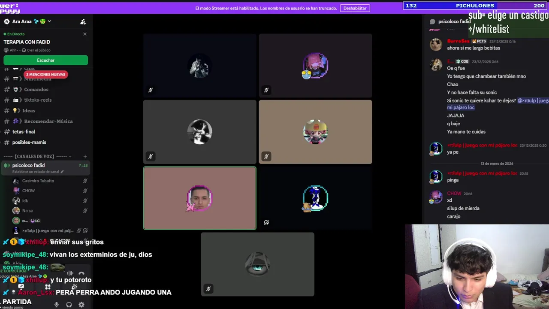Select the black-and-white round avatar tile
The width and height of the screenshot is (549, 309).
pyautogui.click(x=199, y=132)
